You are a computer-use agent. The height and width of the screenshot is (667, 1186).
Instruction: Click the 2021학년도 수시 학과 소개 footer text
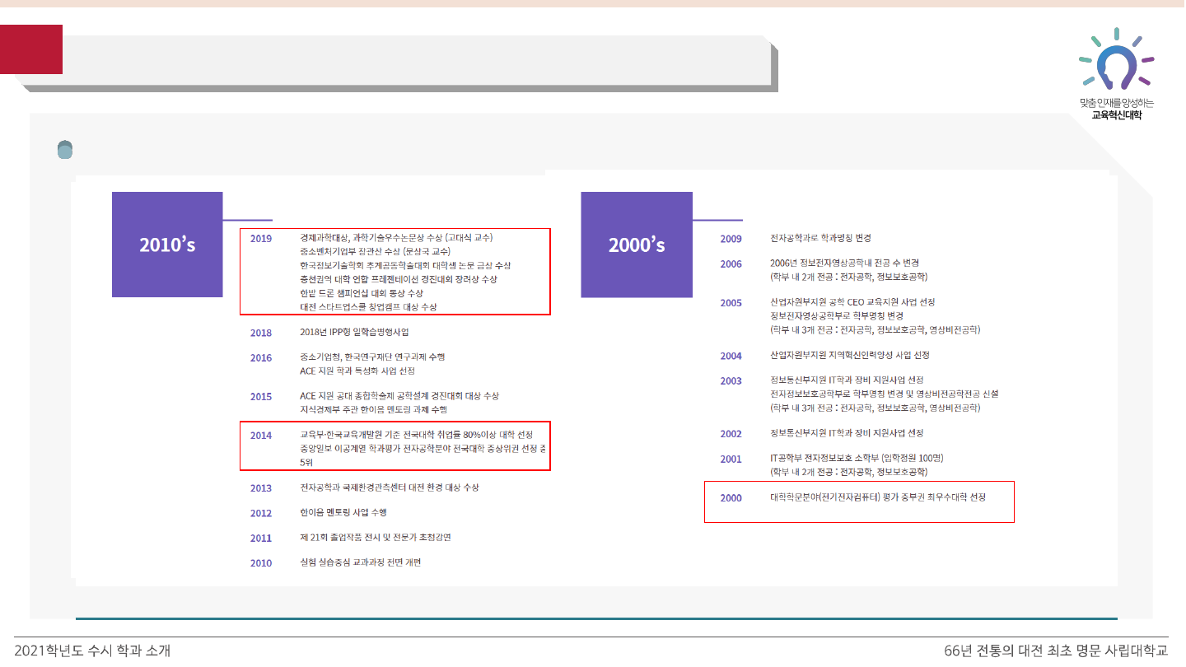(x=92, y=651)
